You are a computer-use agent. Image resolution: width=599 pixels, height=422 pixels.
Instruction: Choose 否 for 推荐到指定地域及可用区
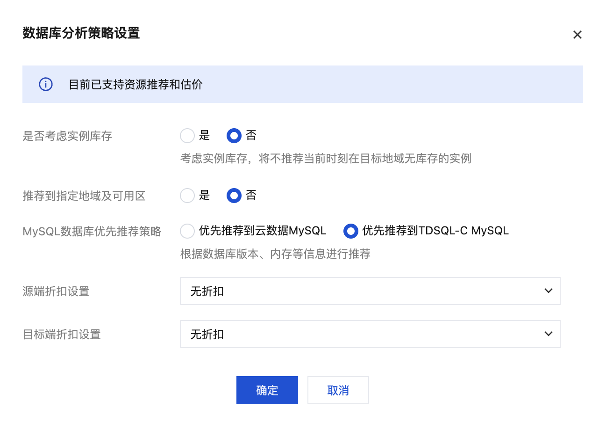(234, 195)
